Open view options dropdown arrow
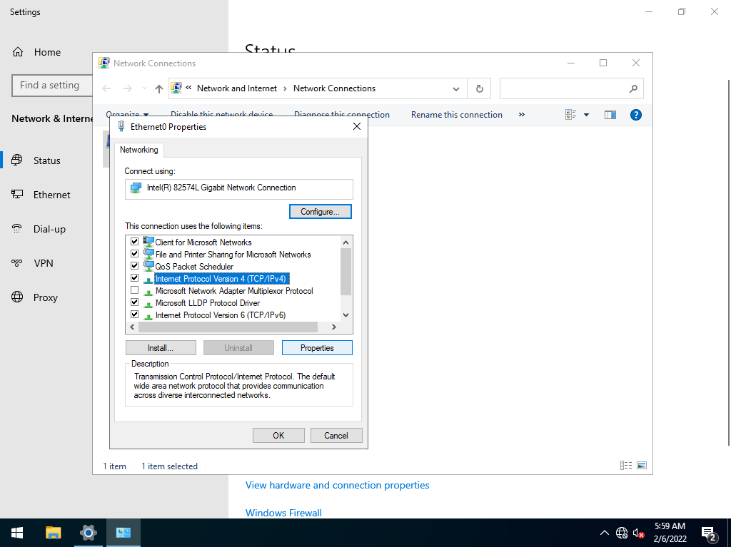Image resolution: width=731 pixels, height=547 pixels. coord(587,115)
